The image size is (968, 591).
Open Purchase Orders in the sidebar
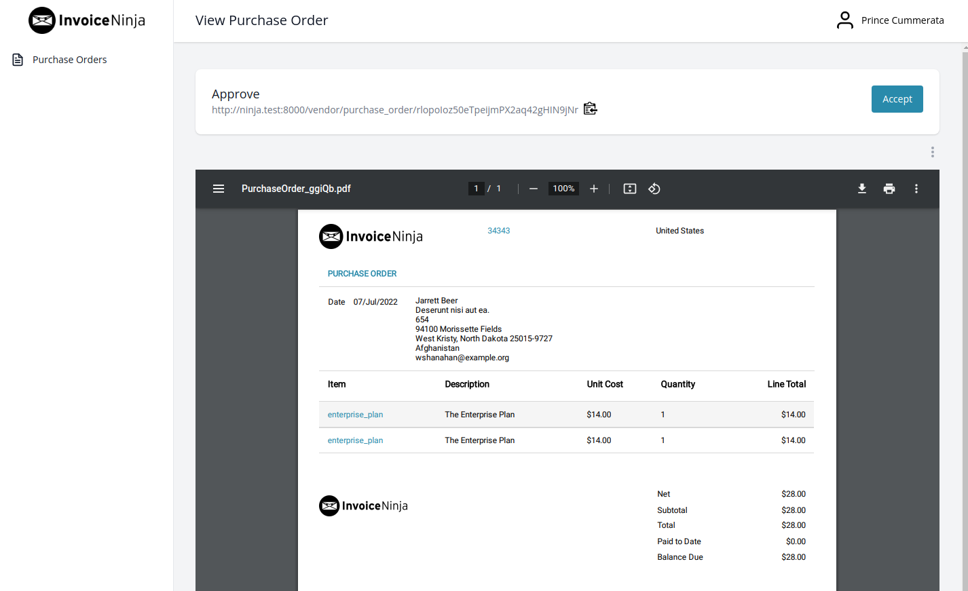(69, 60)
